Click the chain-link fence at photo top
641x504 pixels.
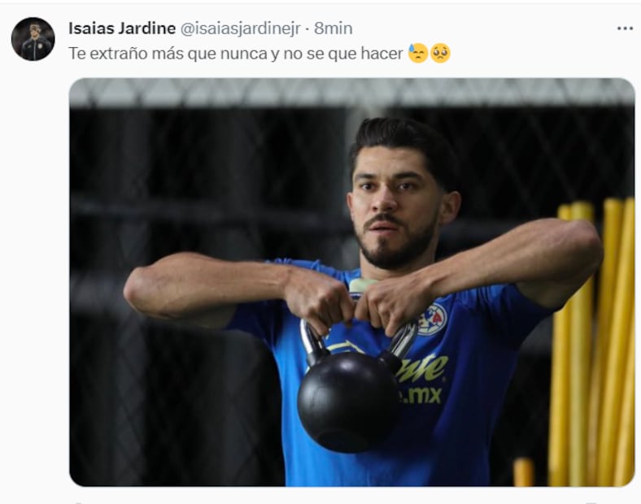coord(352,93)
